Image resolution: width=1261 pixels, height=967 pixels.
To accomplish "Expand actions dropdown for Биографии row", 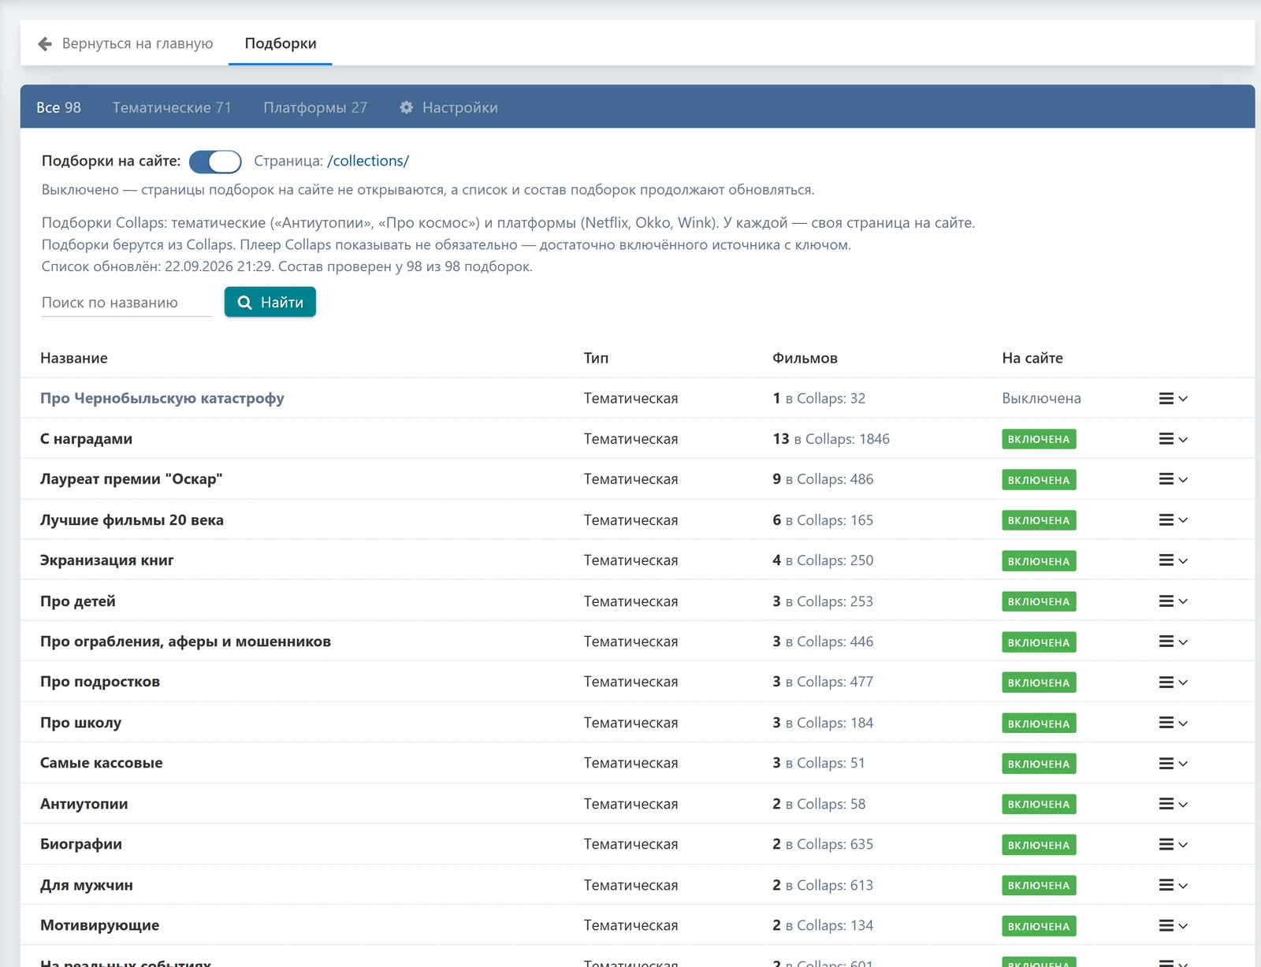I will point(1173,845).
